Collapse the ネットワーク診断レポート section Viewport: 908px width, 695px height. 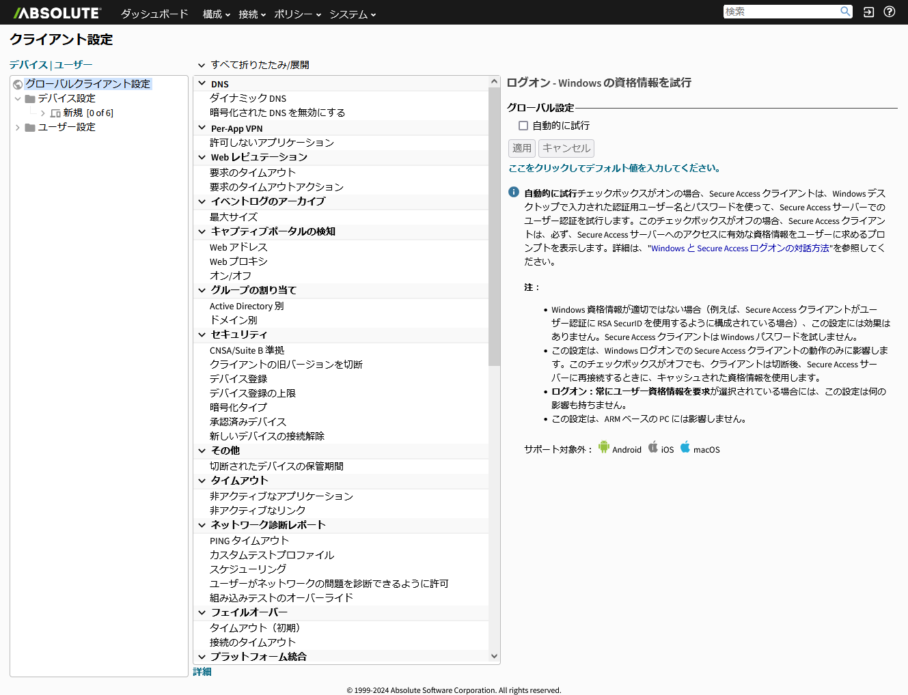click(202, 525)
